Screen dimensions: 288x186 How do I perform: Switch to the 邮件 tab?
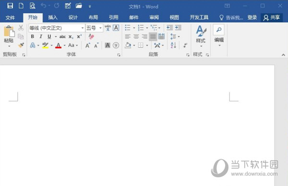tap(134, 18)
